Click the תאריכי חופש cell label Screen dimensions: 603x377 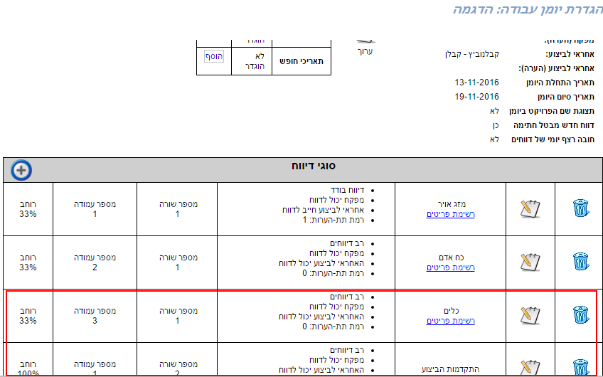coord(302,61)
